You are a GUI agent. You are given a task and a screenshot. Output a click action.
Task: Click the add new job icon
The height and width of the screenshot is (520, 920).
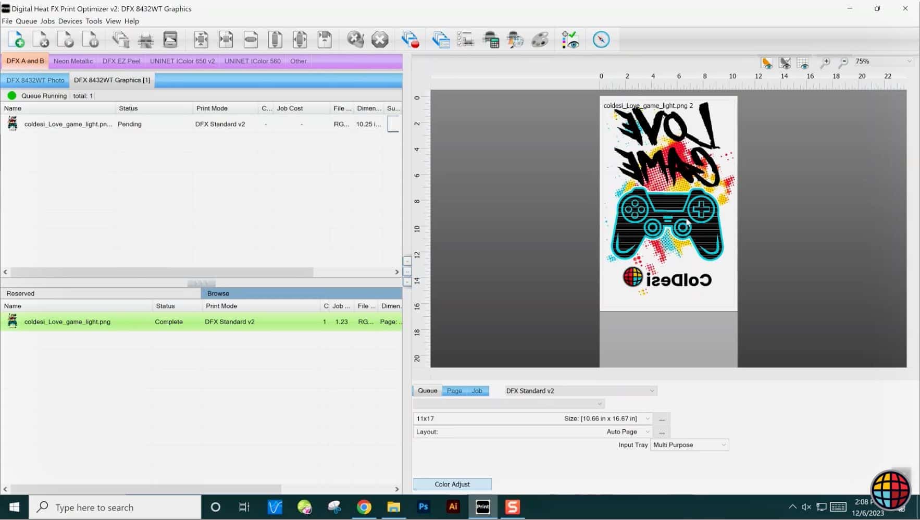[x=16, y=40]
